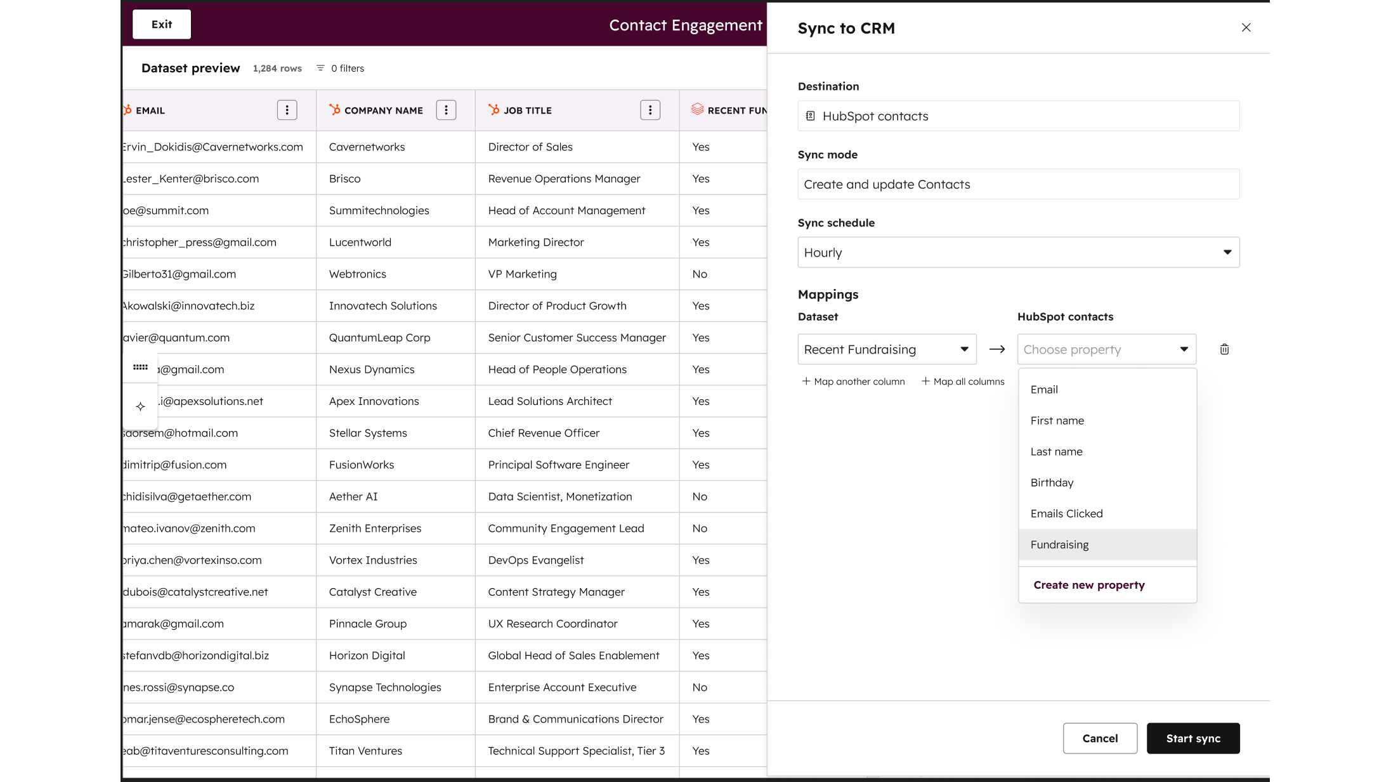Click Map all columns

[x=963, y=381]
